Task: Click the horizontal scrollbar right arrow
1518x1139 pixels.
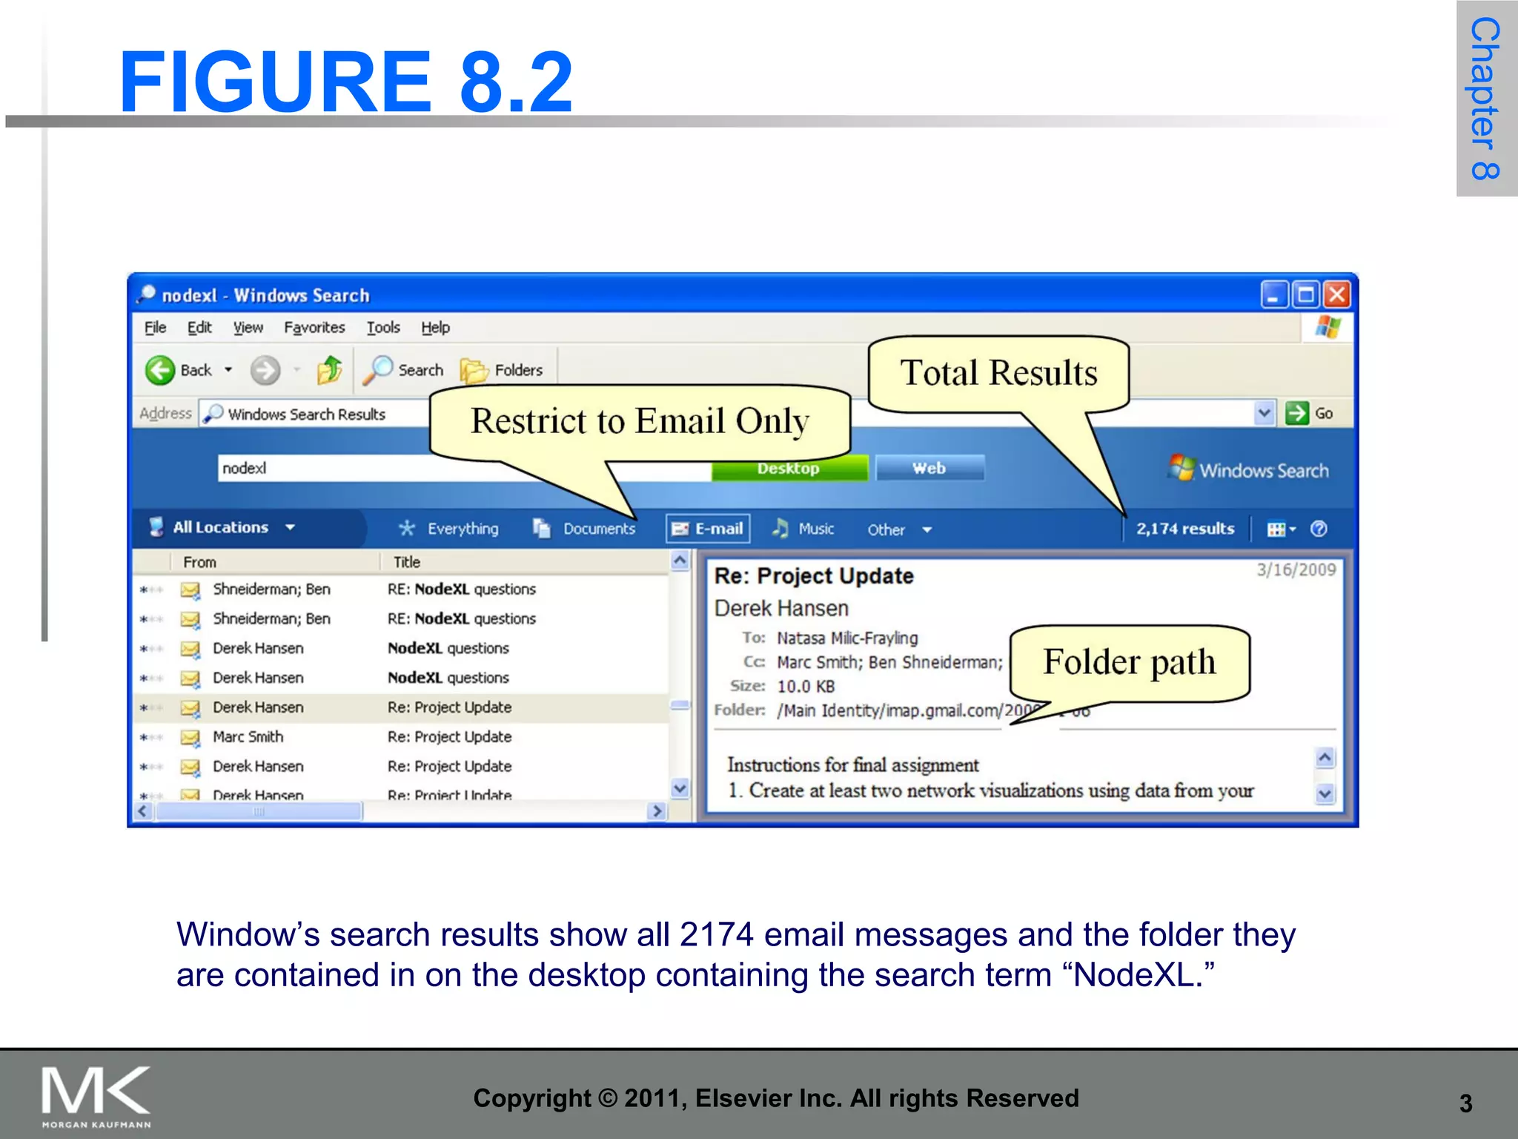Action: click(x=656, y=811)
